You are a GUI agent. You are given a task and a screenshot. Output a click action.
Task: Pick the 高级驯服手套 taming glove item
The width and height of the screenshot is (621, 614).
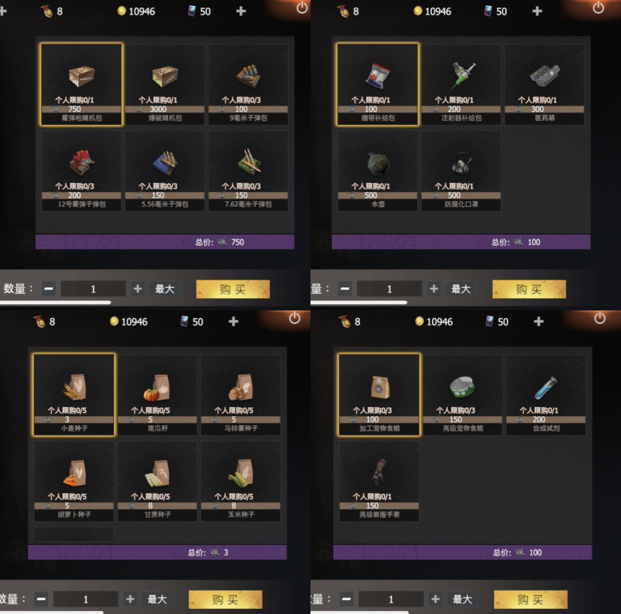pyautogui.click(x=379, y=481)
